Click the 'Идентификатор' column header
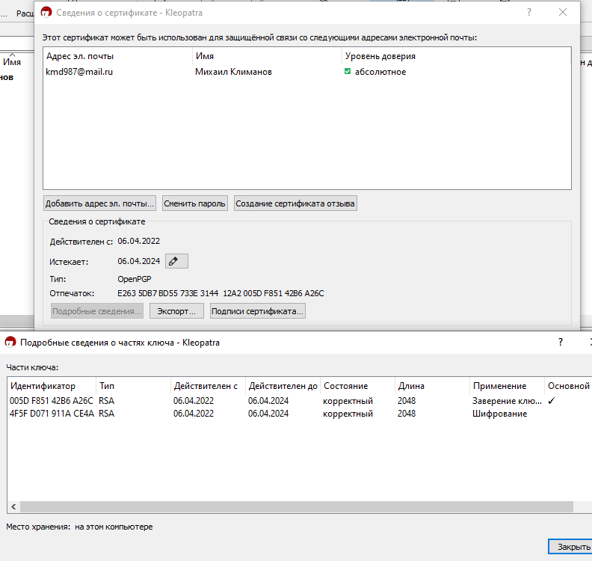 tap(52, 386)
